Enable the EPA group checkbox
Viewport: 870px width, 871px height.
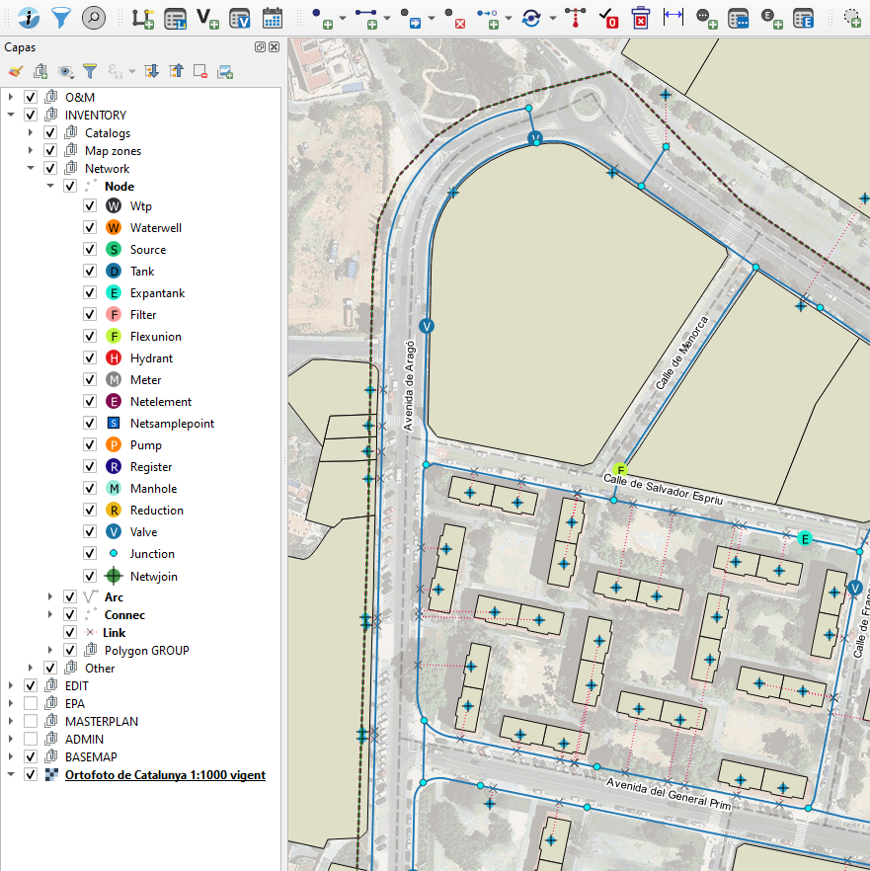31,703
